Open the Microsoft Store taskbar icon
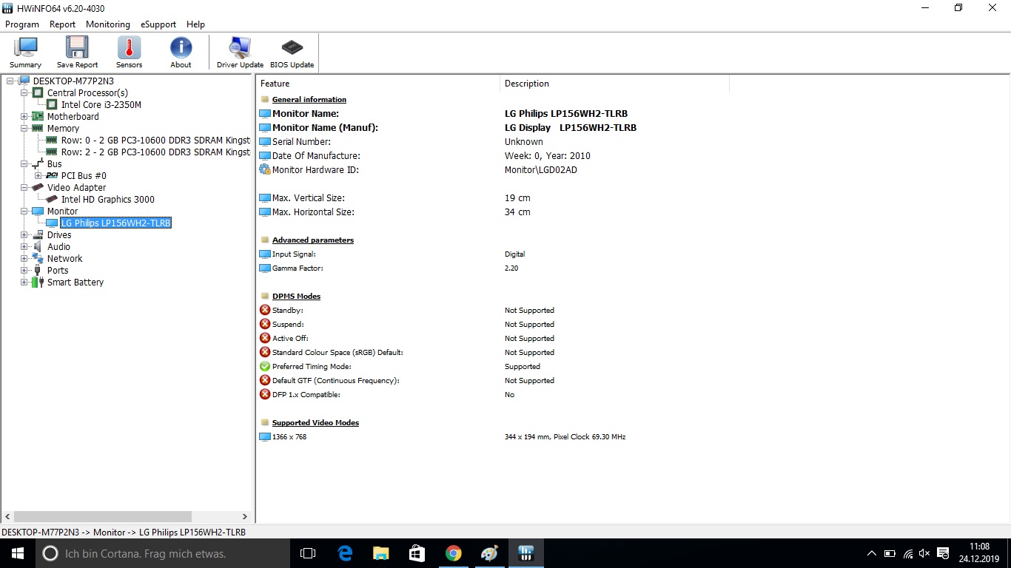Image resolution: width=1011 pixels, height=568 pixels. [417, 553]
